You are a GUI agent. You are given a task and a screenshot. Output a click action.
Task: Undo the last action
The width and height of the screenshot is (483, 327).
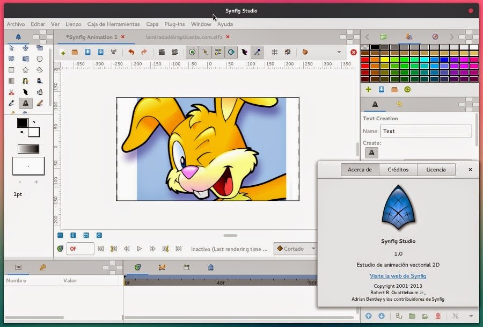131,52
